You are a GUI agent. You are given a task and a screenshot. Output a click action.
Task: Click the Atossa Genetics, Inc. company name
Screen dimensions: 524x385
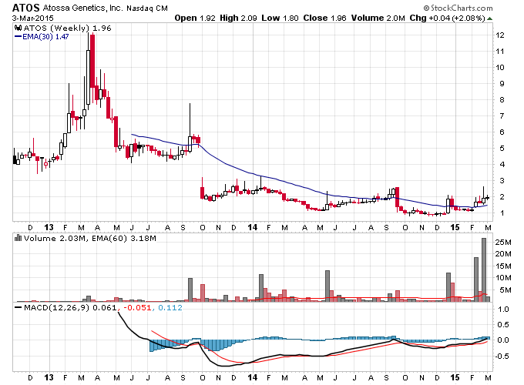[83, 8]
